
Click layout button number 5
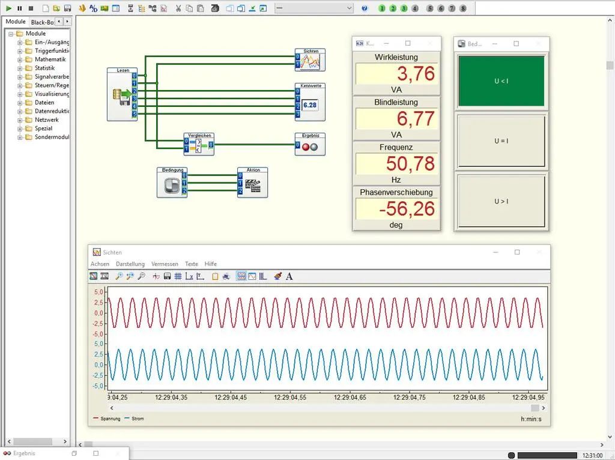(x=429, y=8)
